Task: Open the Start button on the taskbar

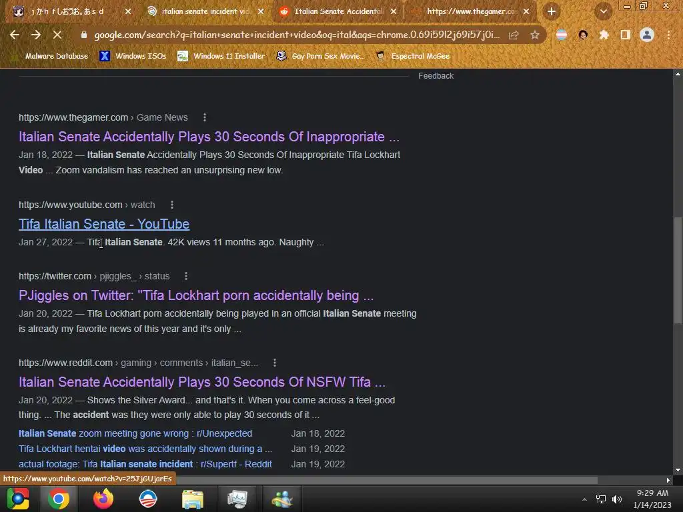Action: pyautogui.click(x=18, y=499)
